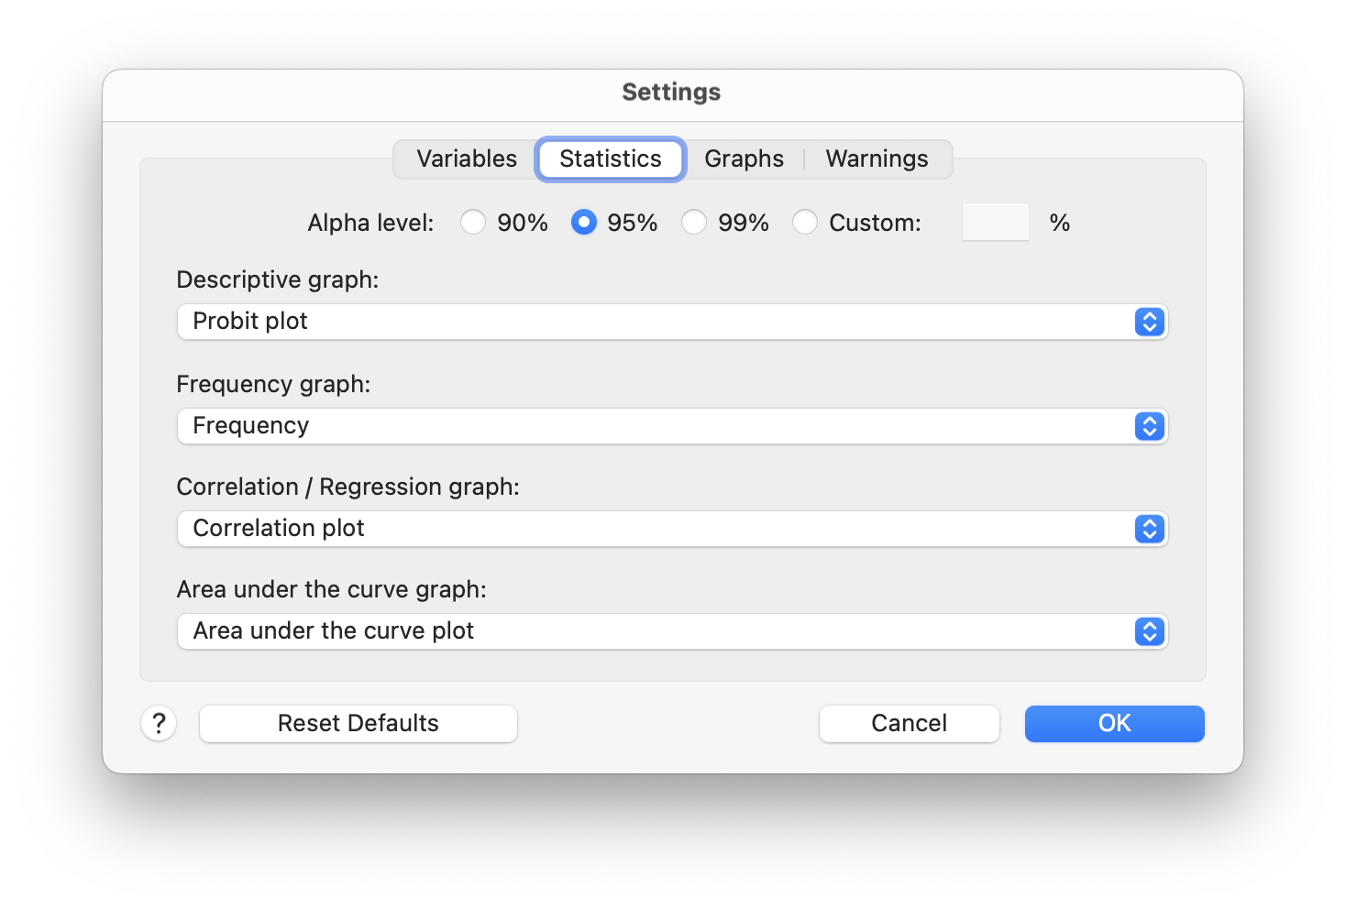Expand Area under the curve plot dropdown
Viewport: 1346px width, 909px height.
(x=660, y=631)
